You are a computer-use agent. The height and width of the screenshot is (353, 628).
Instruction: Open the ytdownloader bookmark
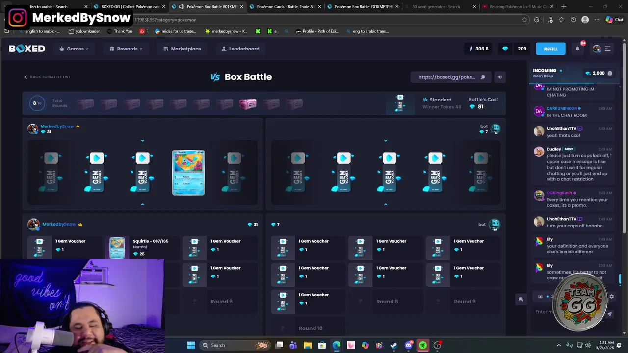click(x=84, y=31)
